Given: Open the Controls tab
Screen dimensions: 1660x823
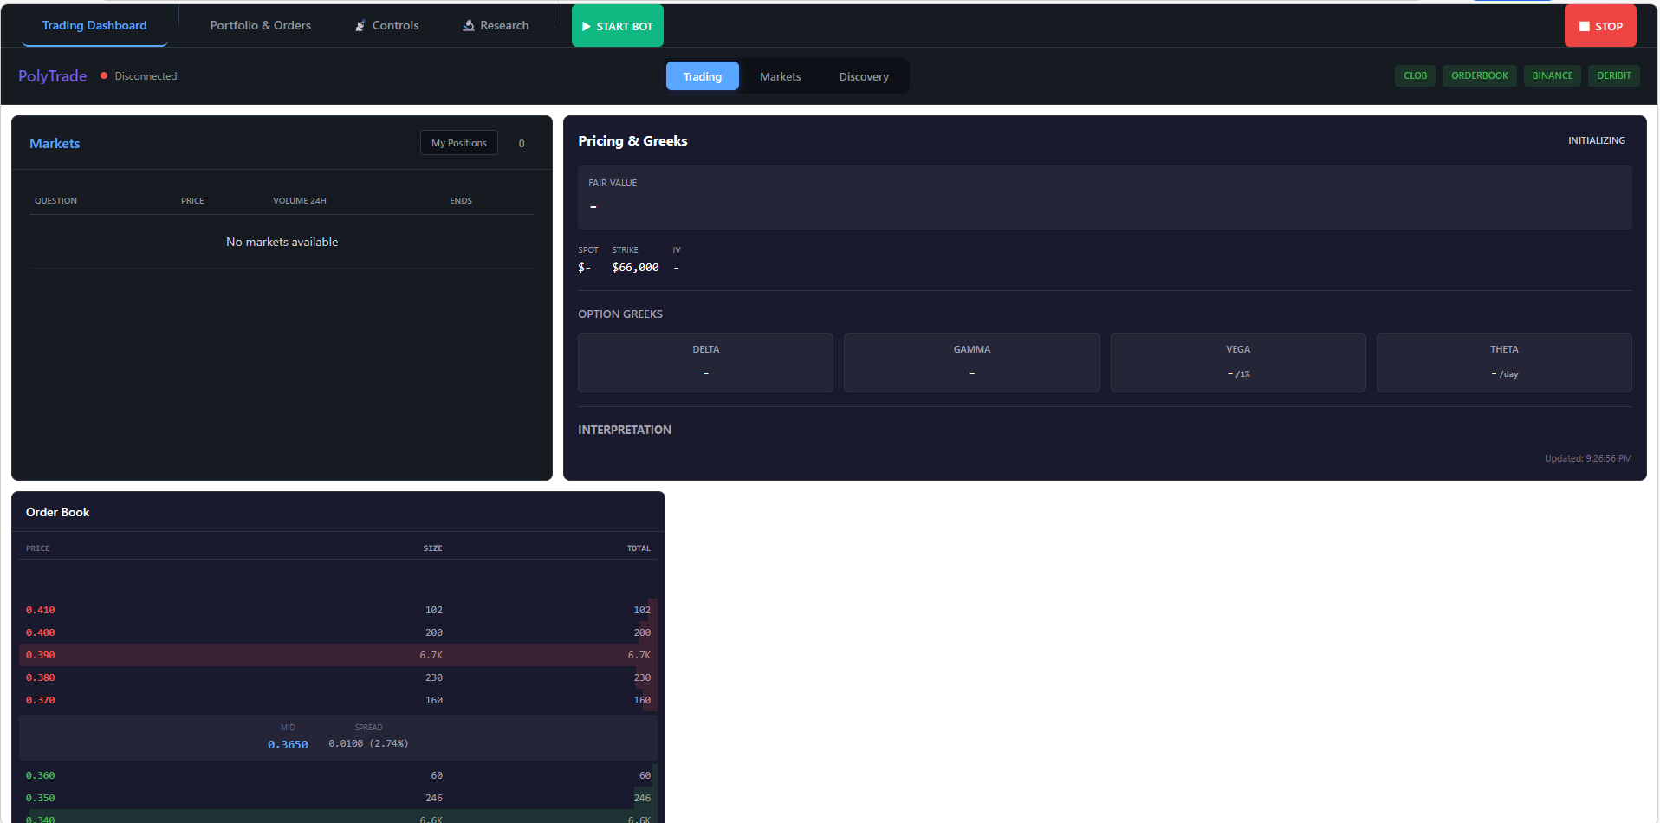Looking at the screenshot, I should 386,26.
